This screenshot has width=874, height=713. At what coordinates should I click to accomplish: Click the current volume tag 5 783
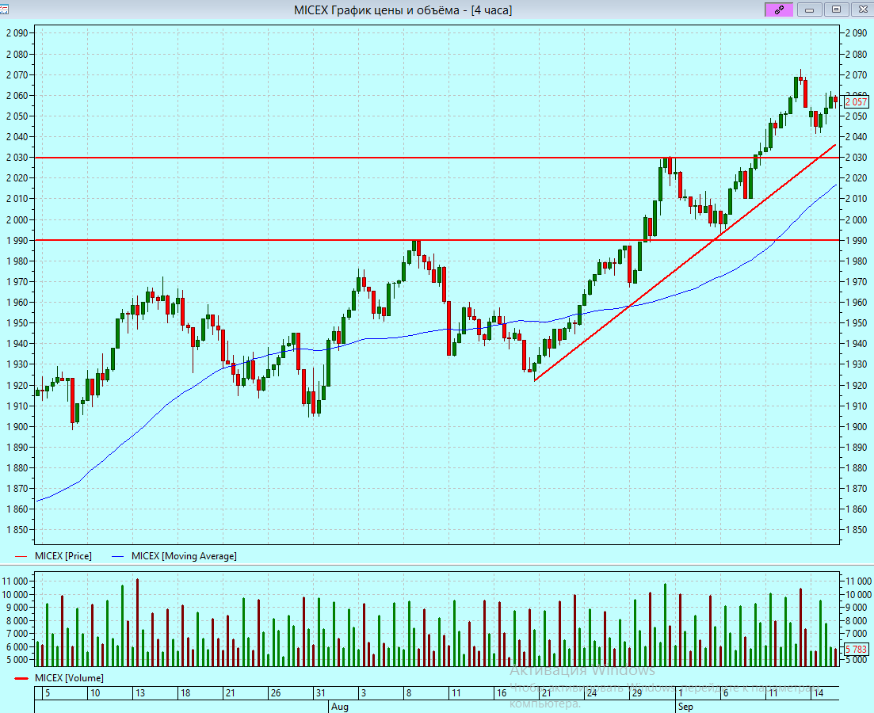tap(856, 650)
